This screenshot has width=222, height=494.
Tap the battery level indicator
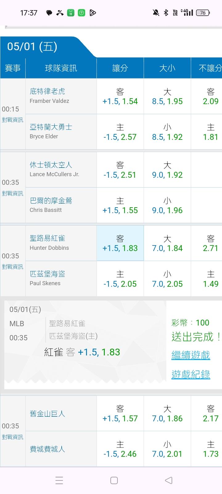[x=203, y=13]
